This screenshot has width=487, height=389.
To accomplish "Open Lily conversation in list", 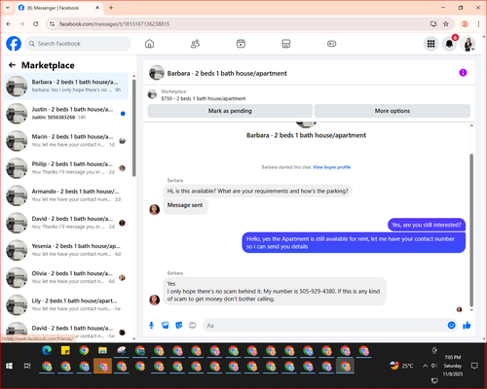I will pyautogui.click(x=66, y=304).
